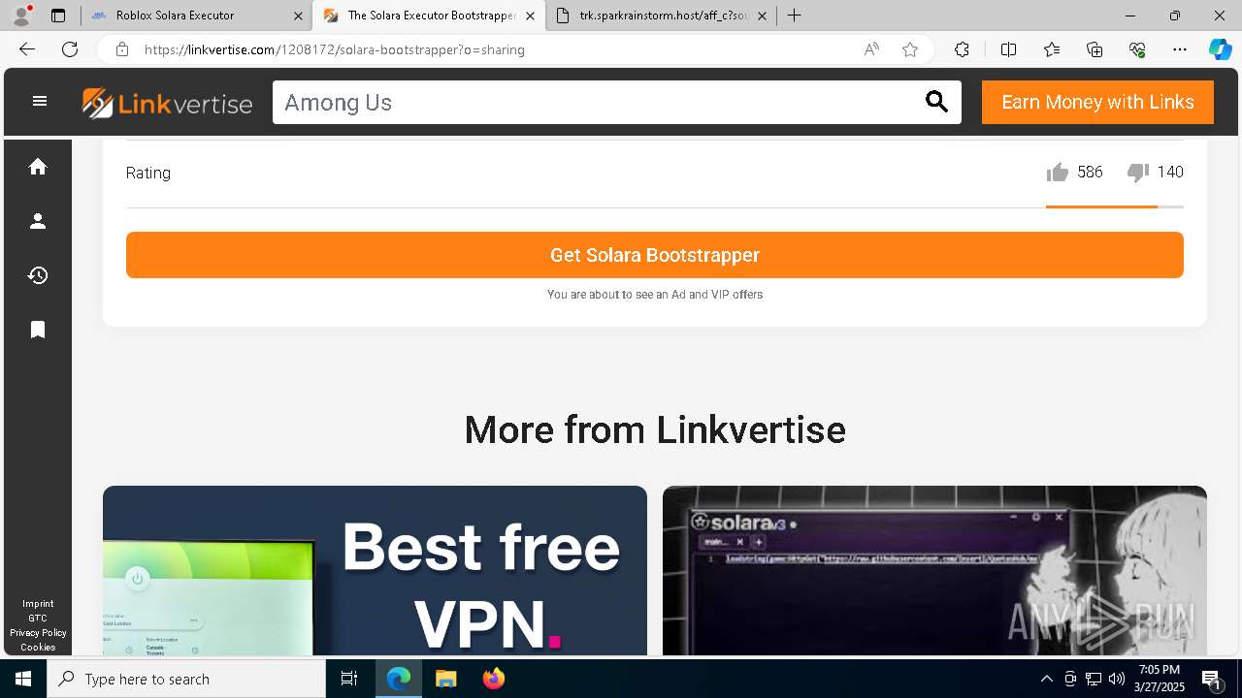Give a thumbs up rating
Viewport: 1242px width, 698px height.
coord(1058,173)
